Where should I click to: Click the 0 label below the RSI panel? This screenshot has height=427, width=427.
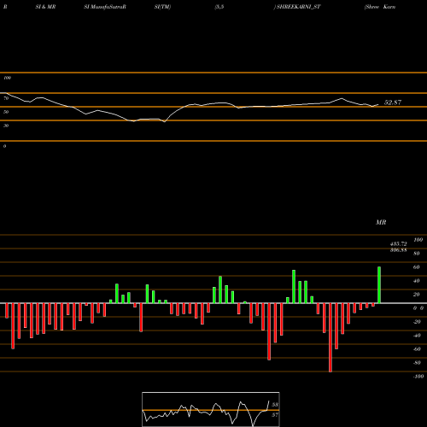coord(4,146)
